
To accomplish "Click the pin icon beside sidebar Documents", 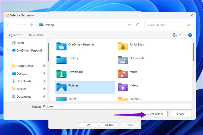I will point(44,97).
